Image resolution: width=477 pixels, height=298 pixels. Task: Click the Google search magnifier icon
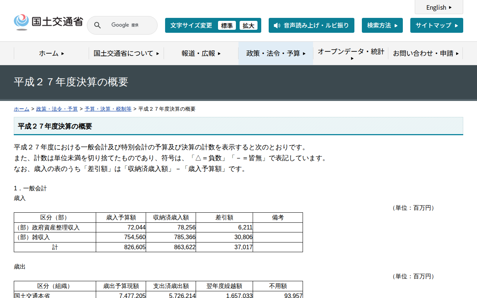(x=97, y=25)
